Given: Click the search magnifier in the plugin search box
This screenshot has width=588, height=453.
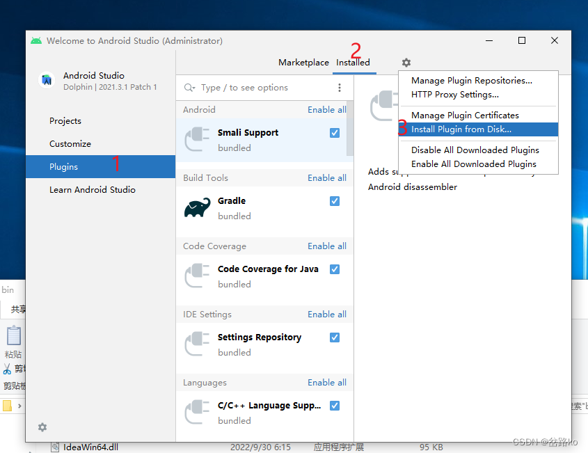Looking at the screenshot, I should (189, 87).
